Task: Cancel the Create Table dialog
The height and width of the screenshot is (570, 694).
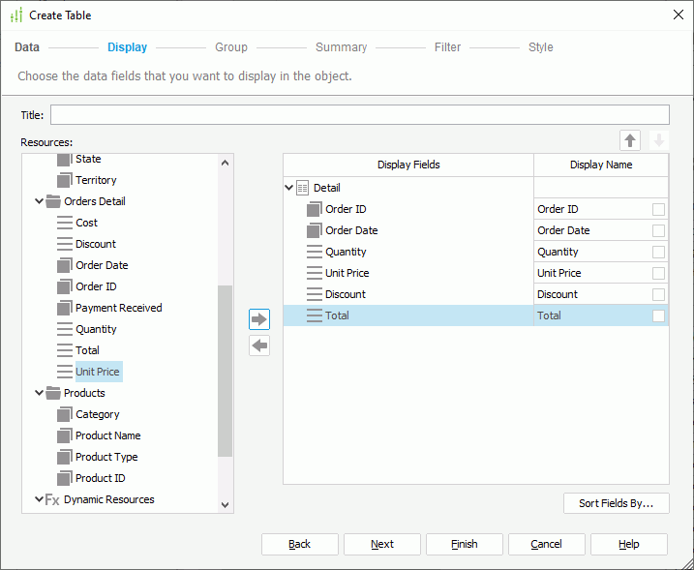Action: click(547, 544)
